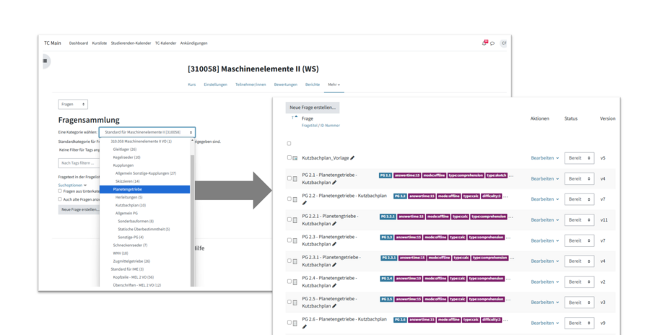Click 'Neue Frage erstellen...' in left window
This screenshot has width=670, height=335.
(80, 210)
